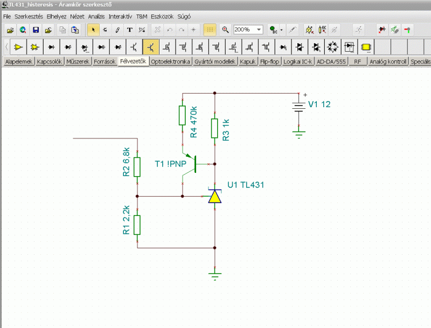Switch to the Optoelektronika tab
Image resolution: width=431 pixels, height=328 pixels.
coord(170,61)
